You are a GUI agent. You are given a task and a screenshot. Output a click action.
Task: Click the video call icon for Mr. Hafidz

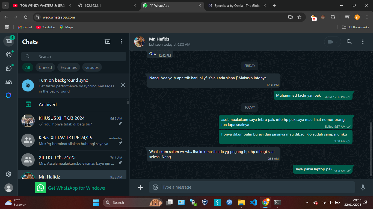coord(330,42)
